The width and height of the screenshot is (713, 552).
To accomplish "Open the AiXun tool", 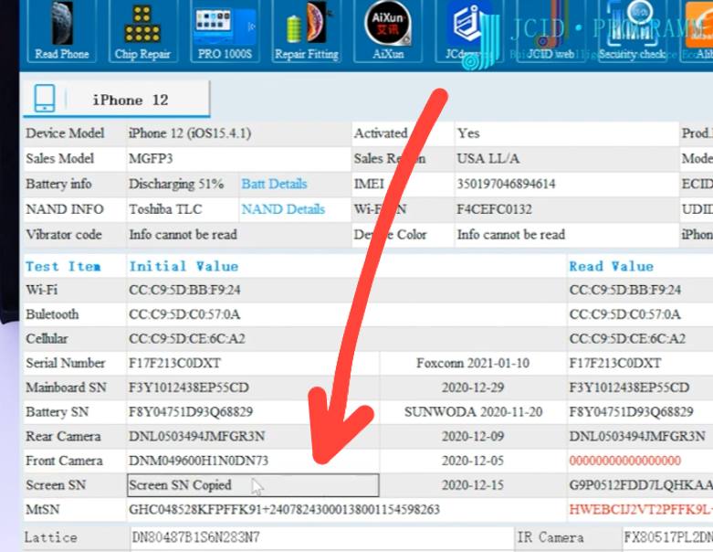I will pyautogui.click(x=388, y=31).
